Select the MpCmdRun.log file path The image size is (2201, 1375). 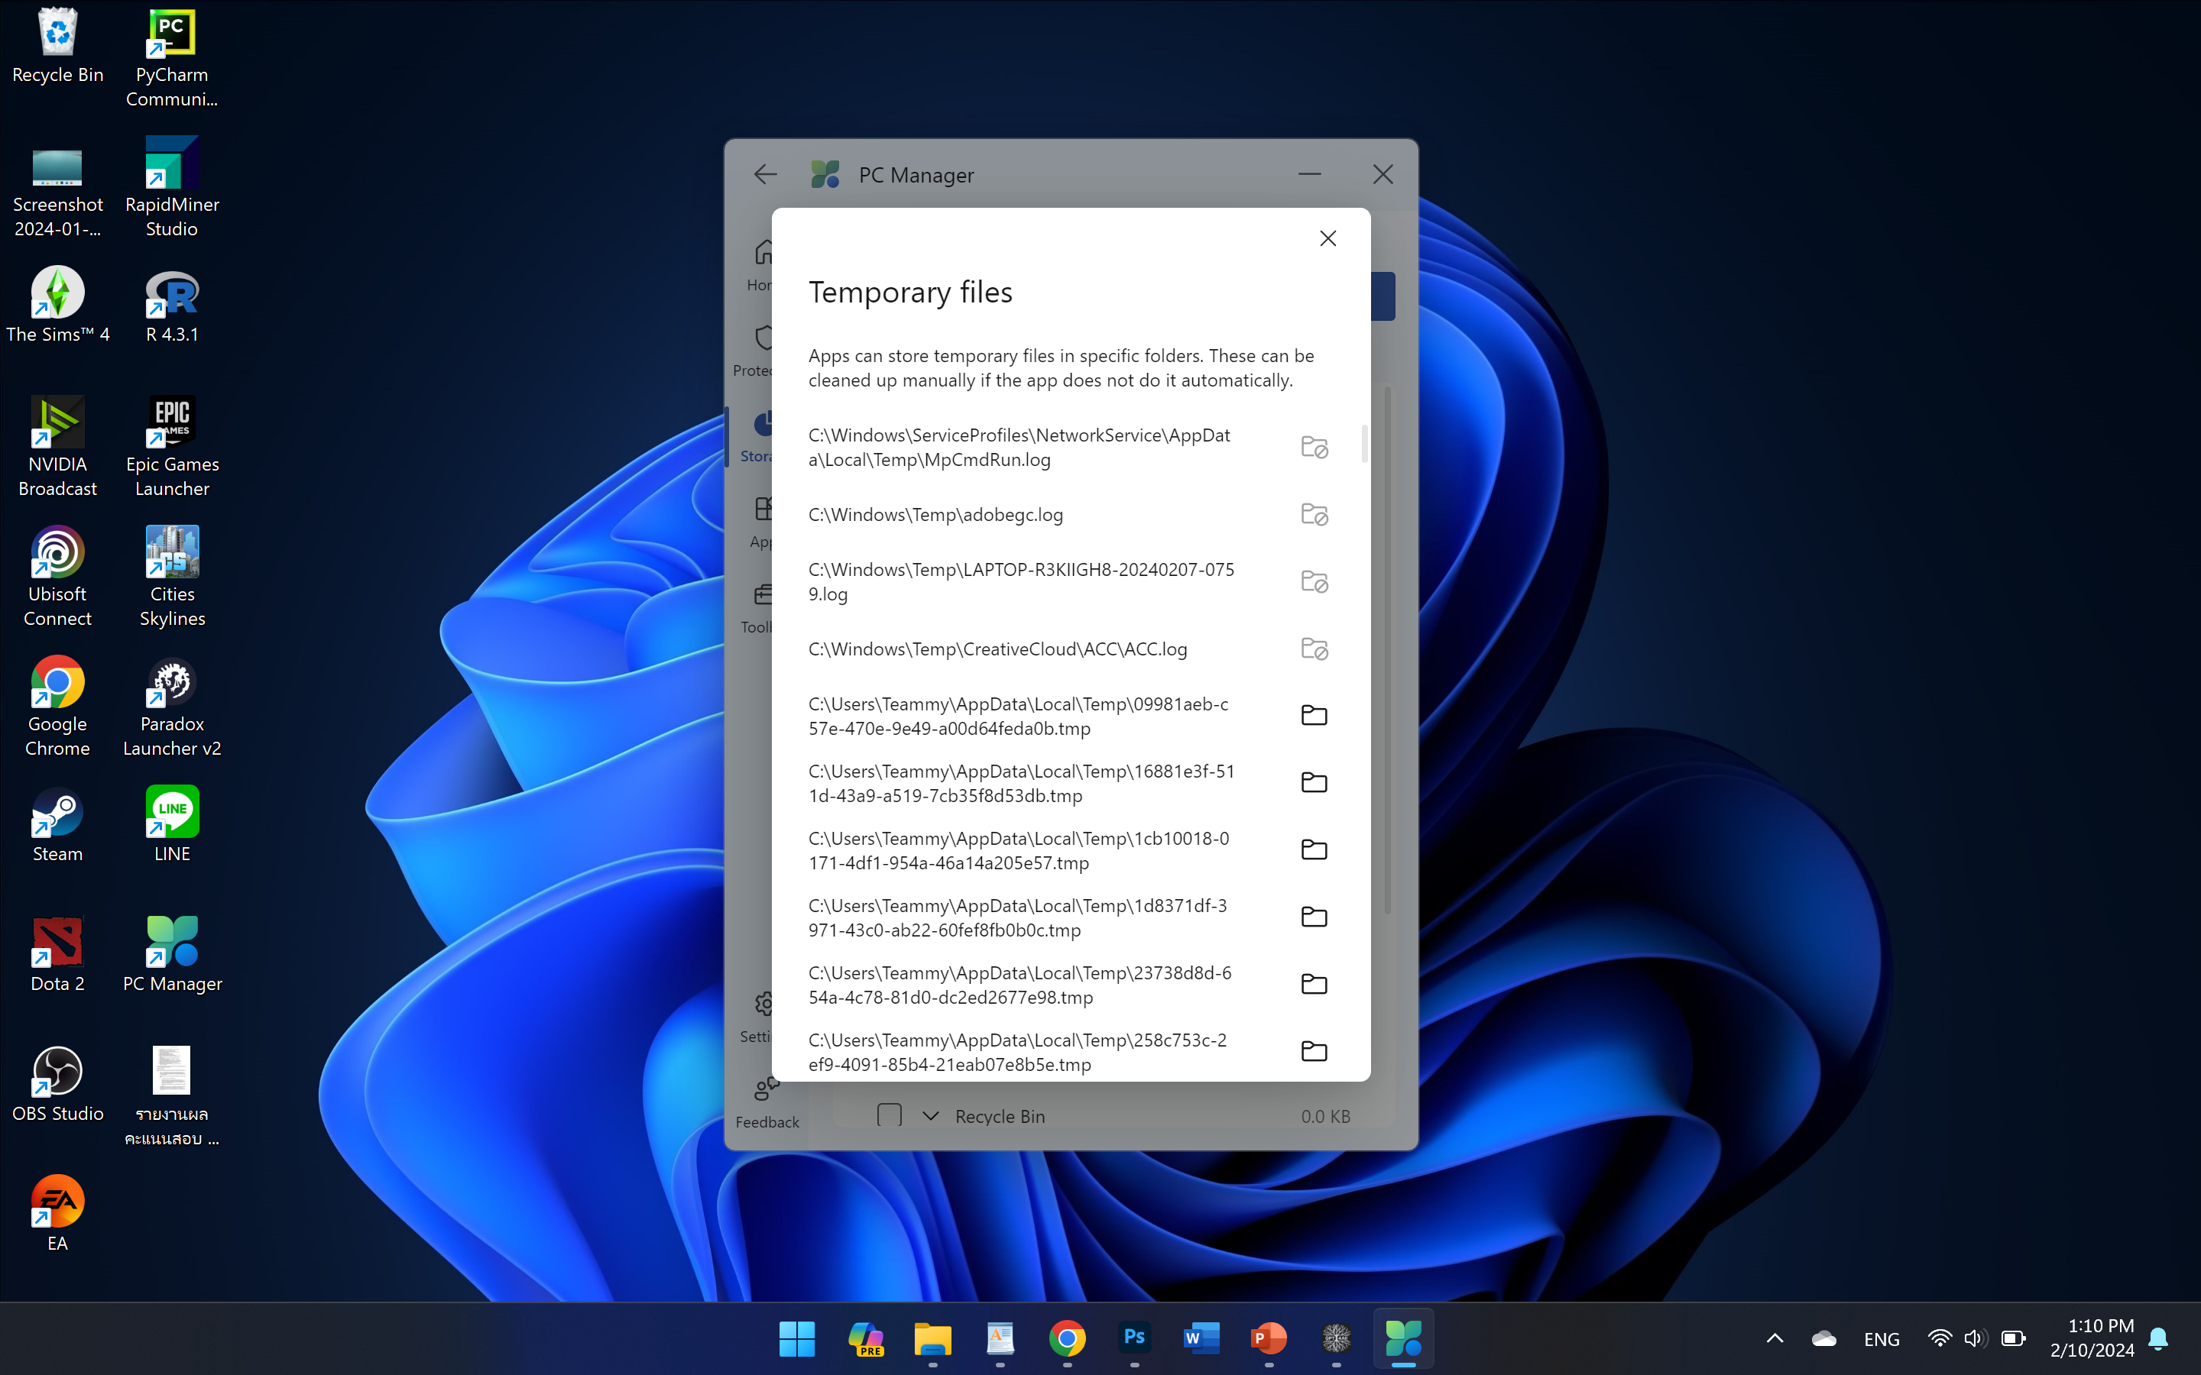pyautogui.click(x=1019, y=448)
